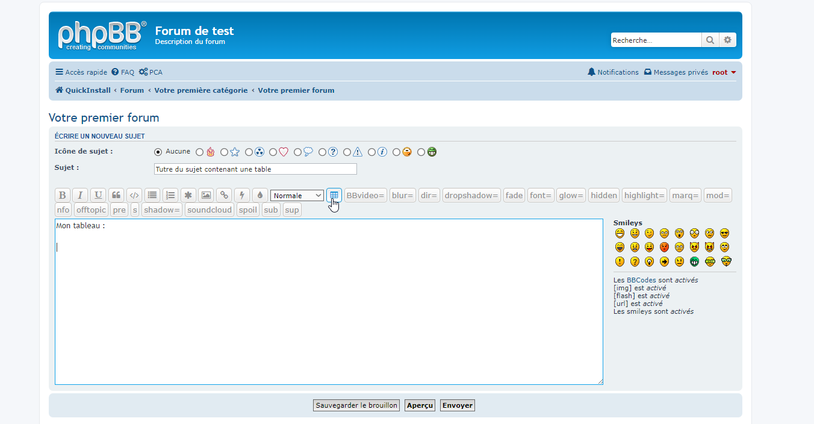This screenshot has height=424, width=814.
Task: Click the Envoyer submit button
Action: coord(457,405)
